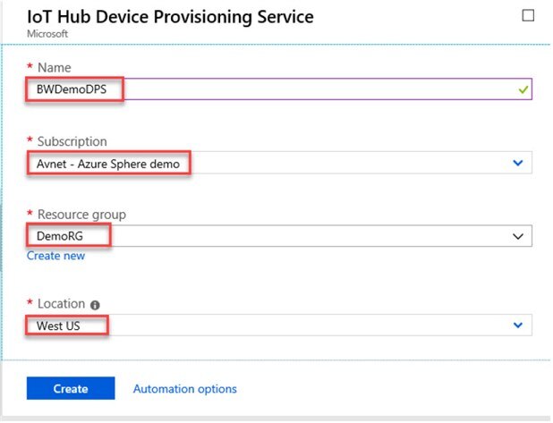Maximize the blade using the square icon
553x423 pixels.
[526, 15]
